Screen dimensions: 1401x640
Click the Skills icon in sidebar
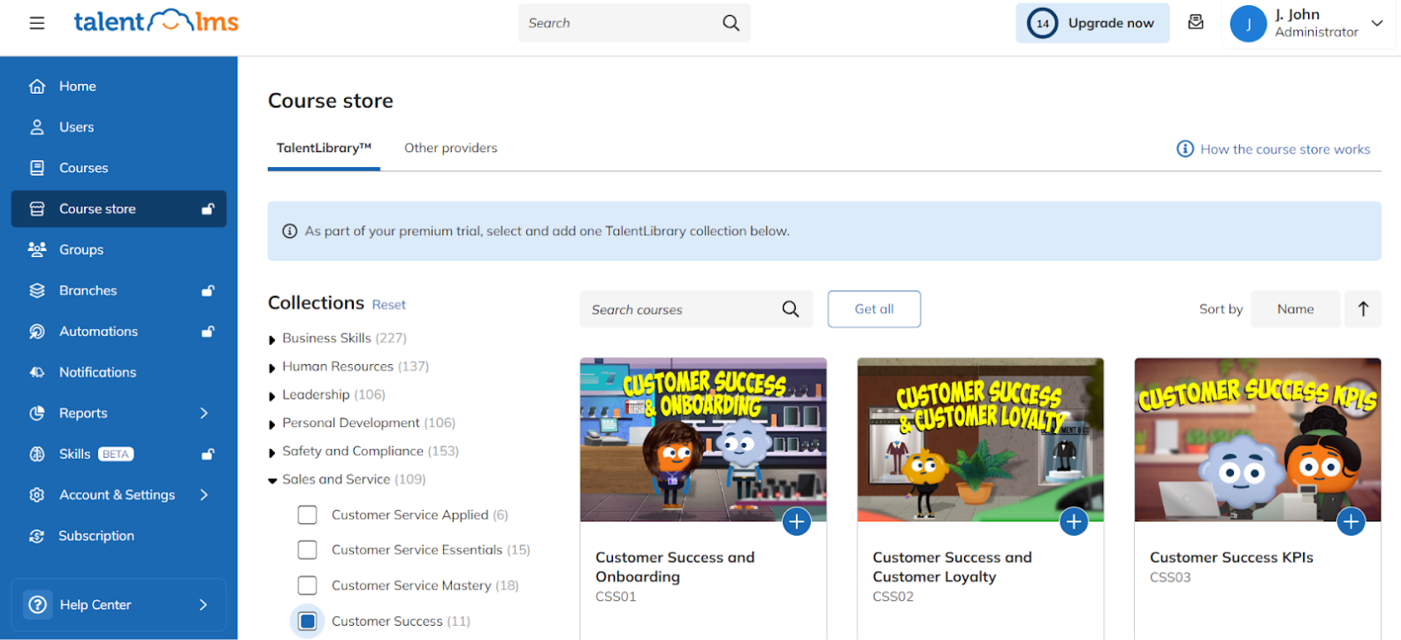tap(37, 453)
